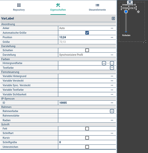The image size is (148, 153).
Task: Click the Größe value 72;13
Action: coord(63,42)
